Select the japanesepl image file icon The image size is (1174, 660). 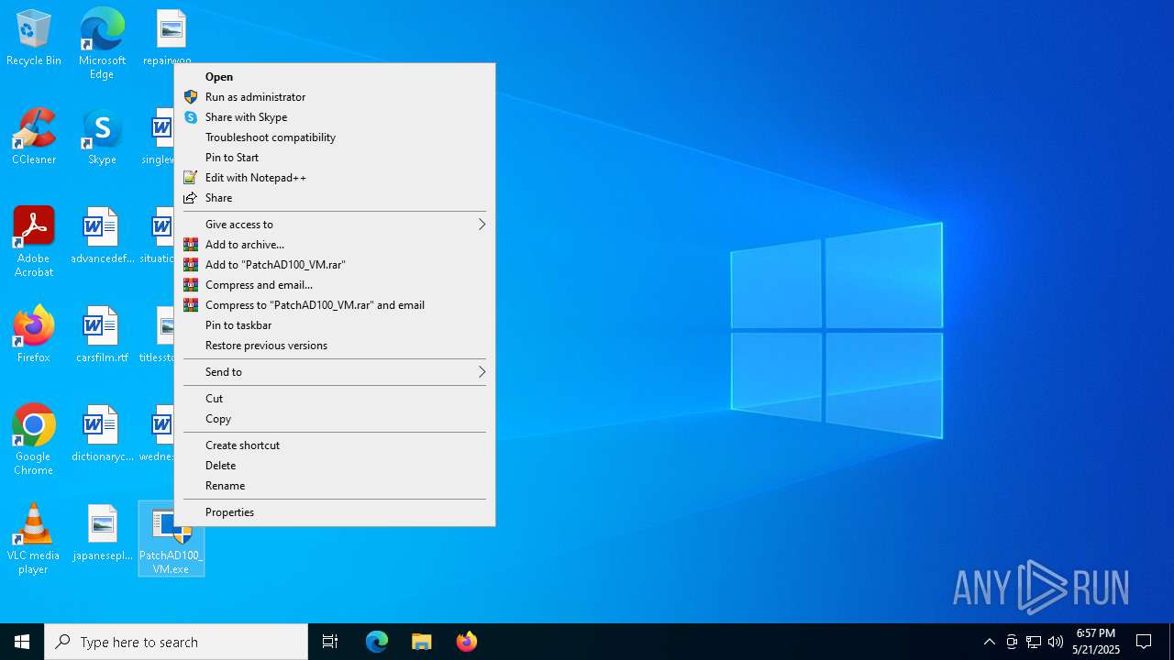(102, 533)
